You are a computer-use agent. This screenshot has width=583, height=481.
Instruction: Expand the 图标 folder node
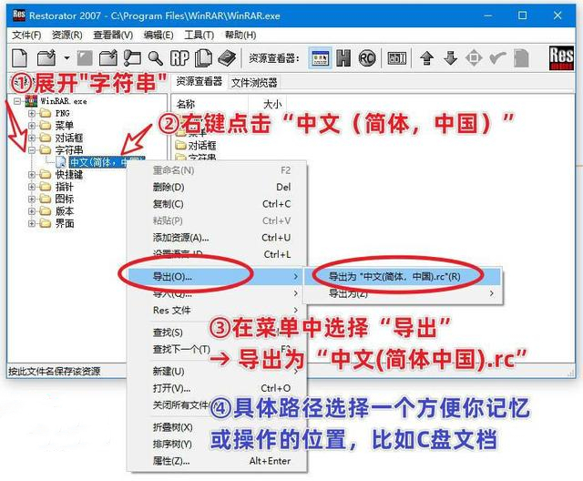[x=32, y=199]
